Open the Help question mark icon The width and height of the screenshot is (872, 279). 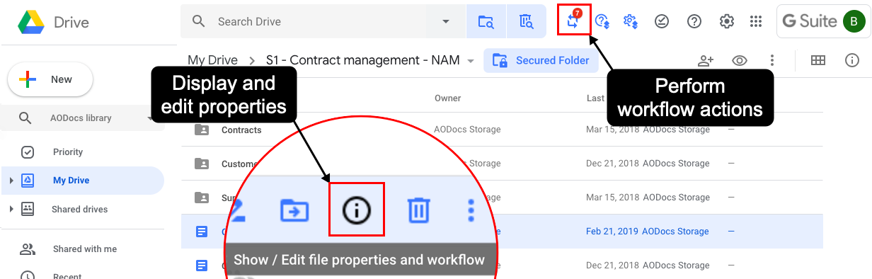point(694,21)
